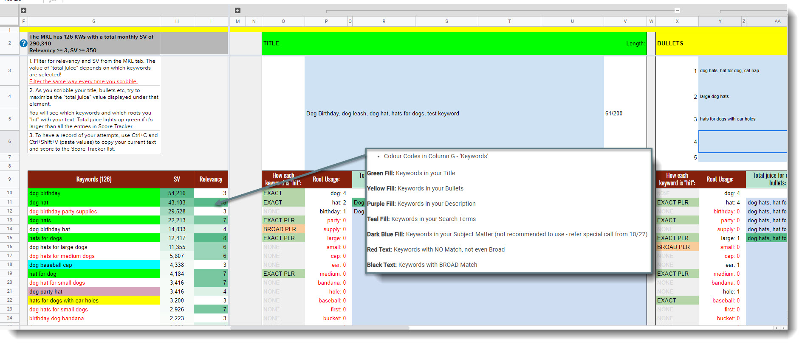Select the column R header
This screenshot has height=347, width=805.
click(384, 21)
